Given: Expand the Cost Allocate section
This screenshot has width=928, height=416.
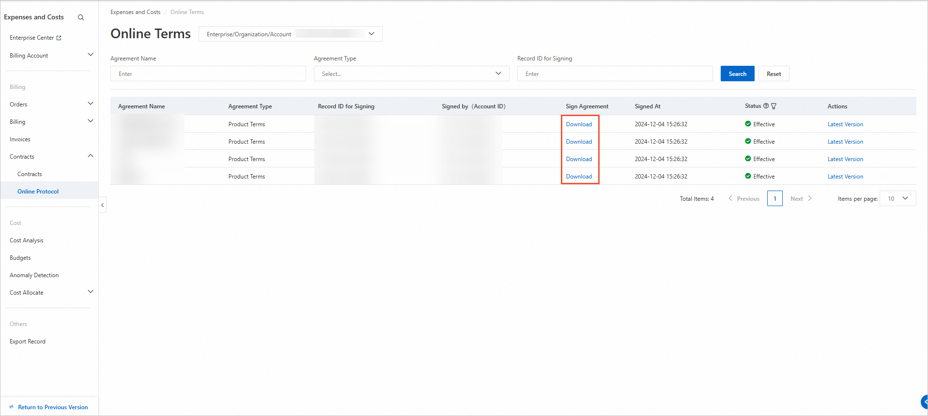Looking at the screenshot, I should click(90, 292).
